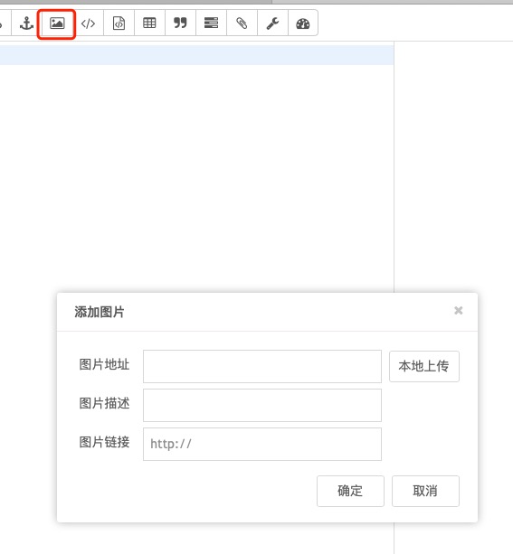513x554 pixels.
Task: Click the 本地上传 upload button
Action: click(x=424, y=366)
